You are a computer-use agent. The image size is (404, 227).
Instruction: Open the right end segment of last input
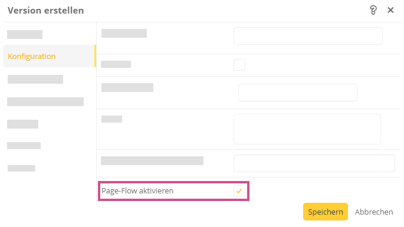tap(386, 163)
